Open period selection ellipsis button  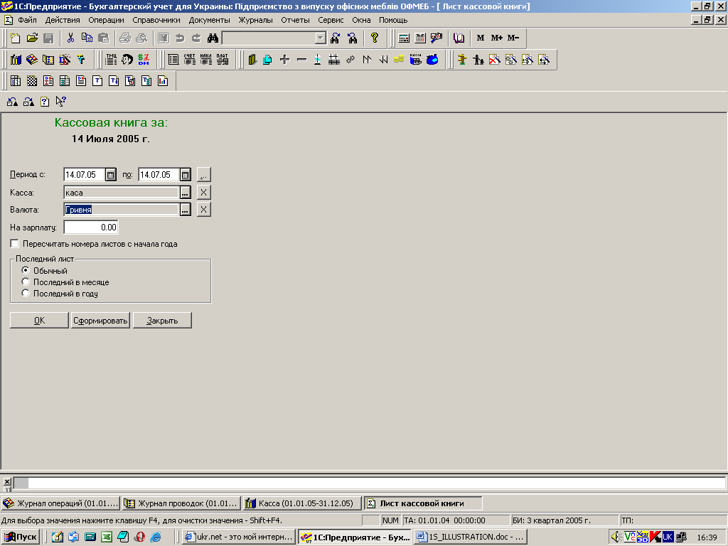click(x=204, y=175)
